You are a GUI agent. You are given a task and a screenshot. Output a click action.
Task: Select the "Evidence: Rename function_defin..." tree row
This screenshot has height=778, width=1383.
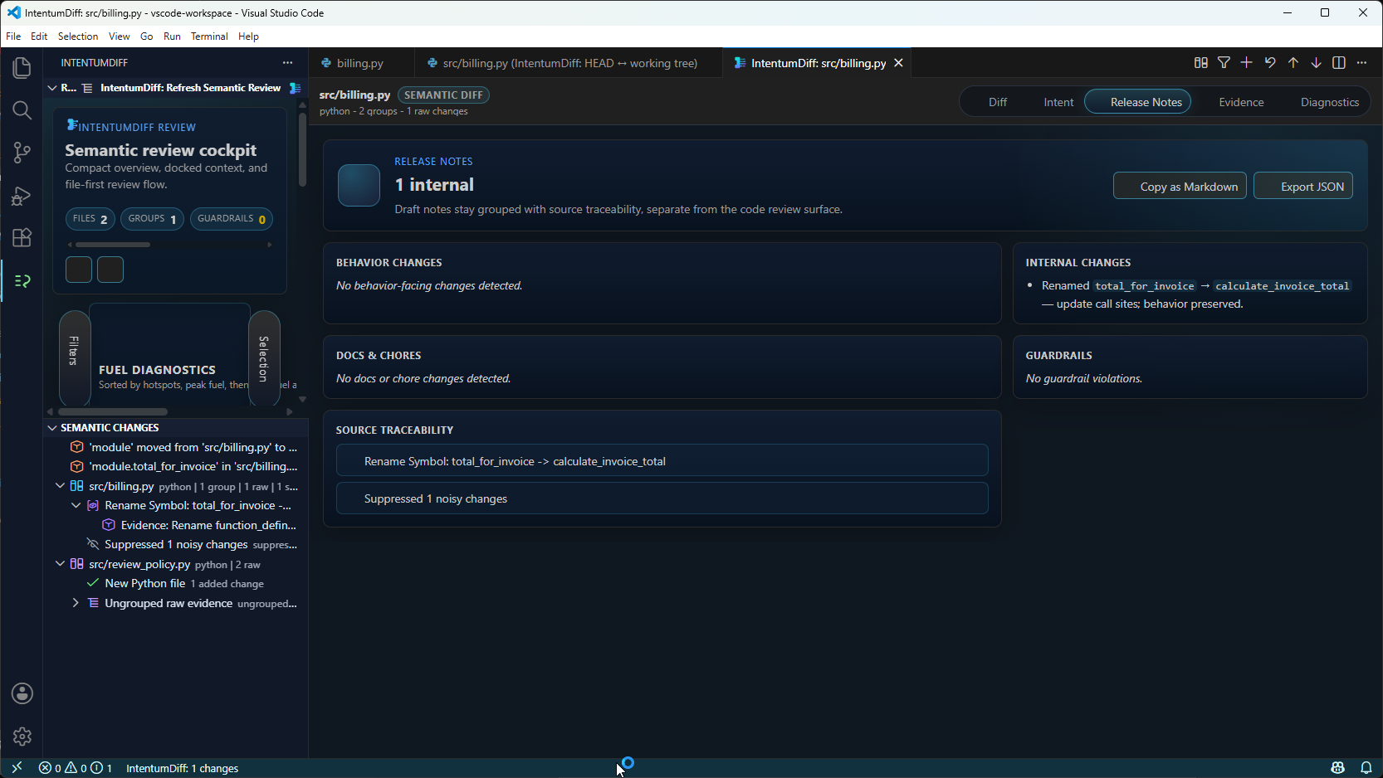click(176, 525)
